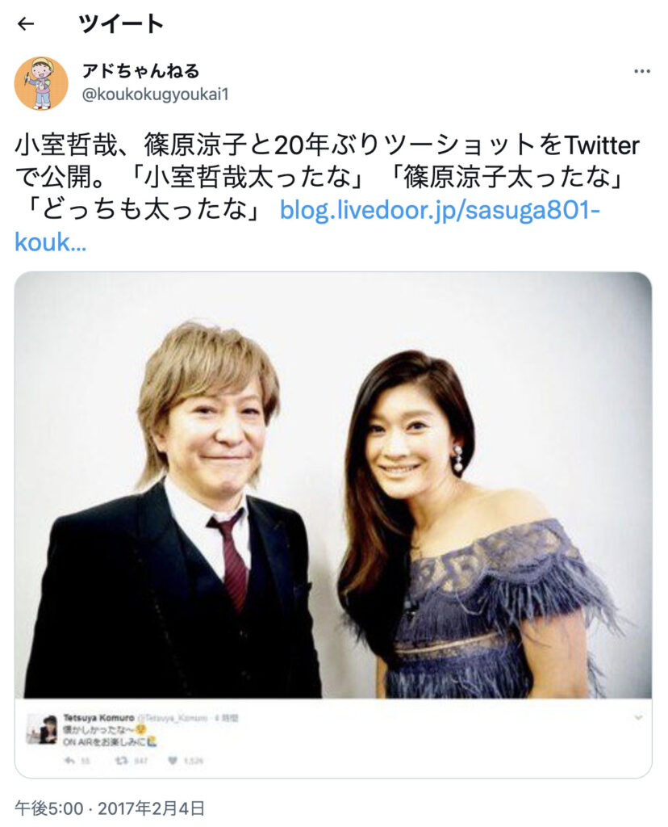
Task: Click the 2017年2月4日 date
Action: point(152,808)
